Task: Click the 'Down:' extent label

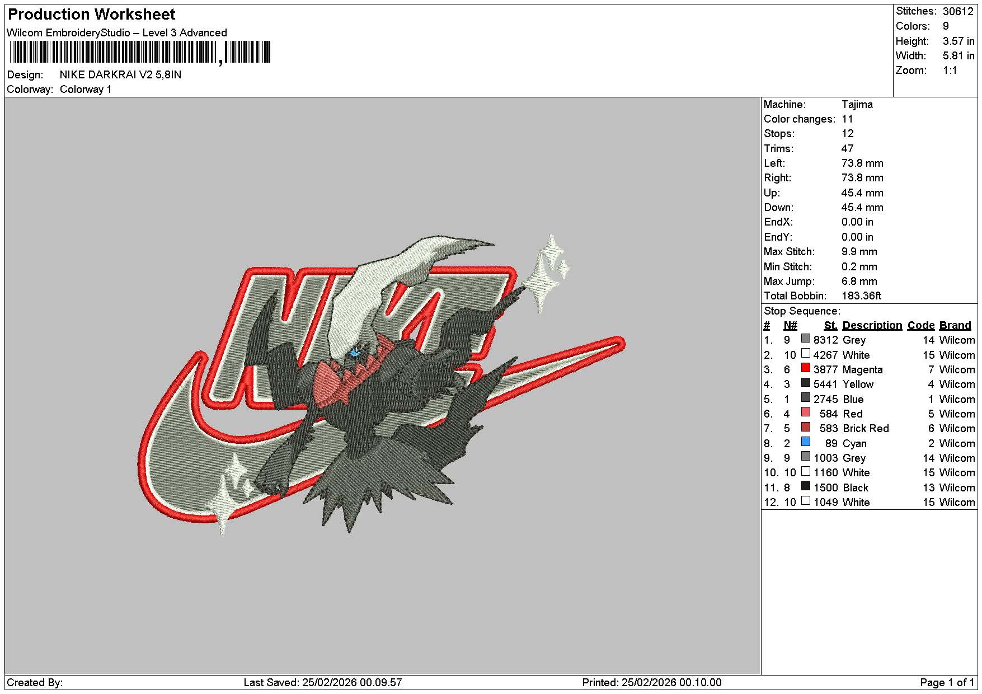Action: click(779, 208)
